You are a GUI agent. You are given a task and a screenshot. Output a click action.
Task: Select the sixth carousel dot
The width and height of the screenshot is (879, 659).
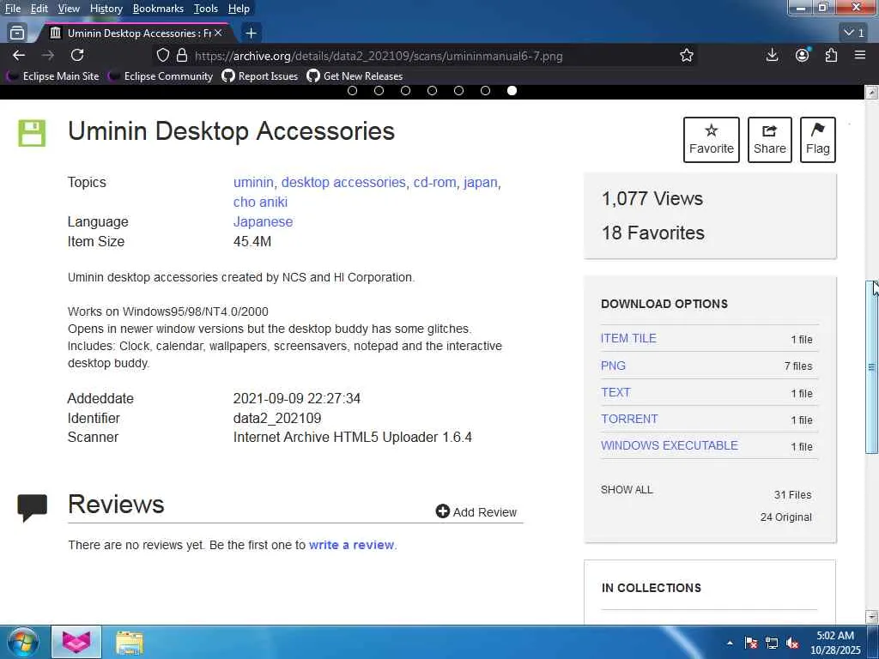point(486,90)
